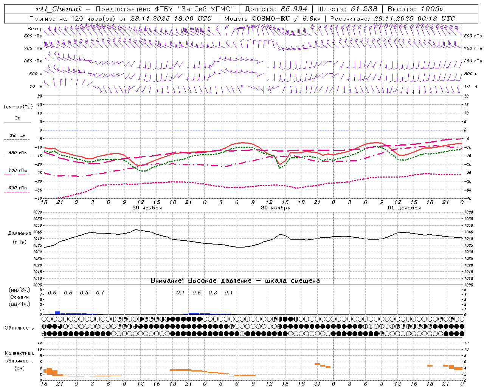Image resolution: width=484 pixels, height=387 pixels.
Task: Click the Широта: 51.238 value
Action: [x=347, y=9]
